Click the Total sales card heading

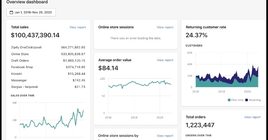20,27
